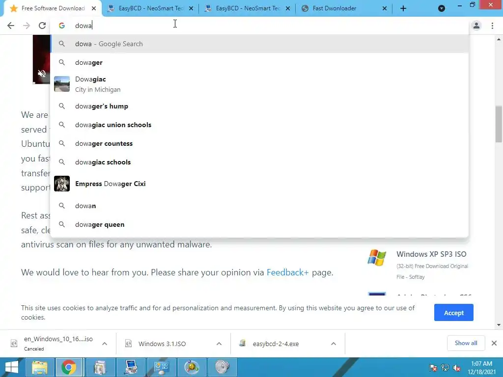Open the Feedback+ link
This screenshot has height=377, width=503.
(287, 272)
